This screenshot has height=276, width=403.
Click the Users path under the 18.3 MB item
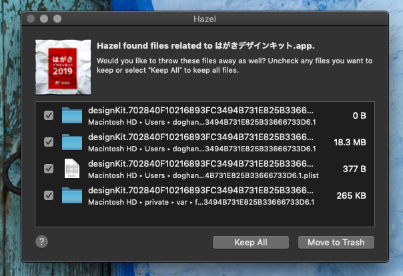202,149
